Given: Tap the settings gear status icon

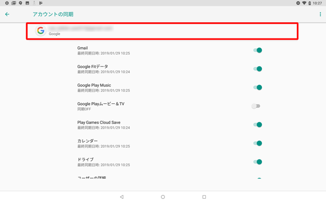Looking at the screenshot, I should click(x=7, y=3).
